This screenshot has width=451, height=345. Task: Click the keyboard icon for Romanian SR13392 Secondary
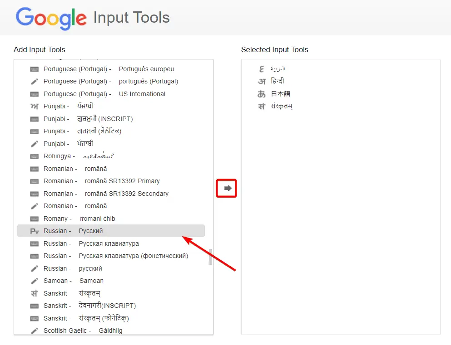pyautogui.click(x=34, y=194)
